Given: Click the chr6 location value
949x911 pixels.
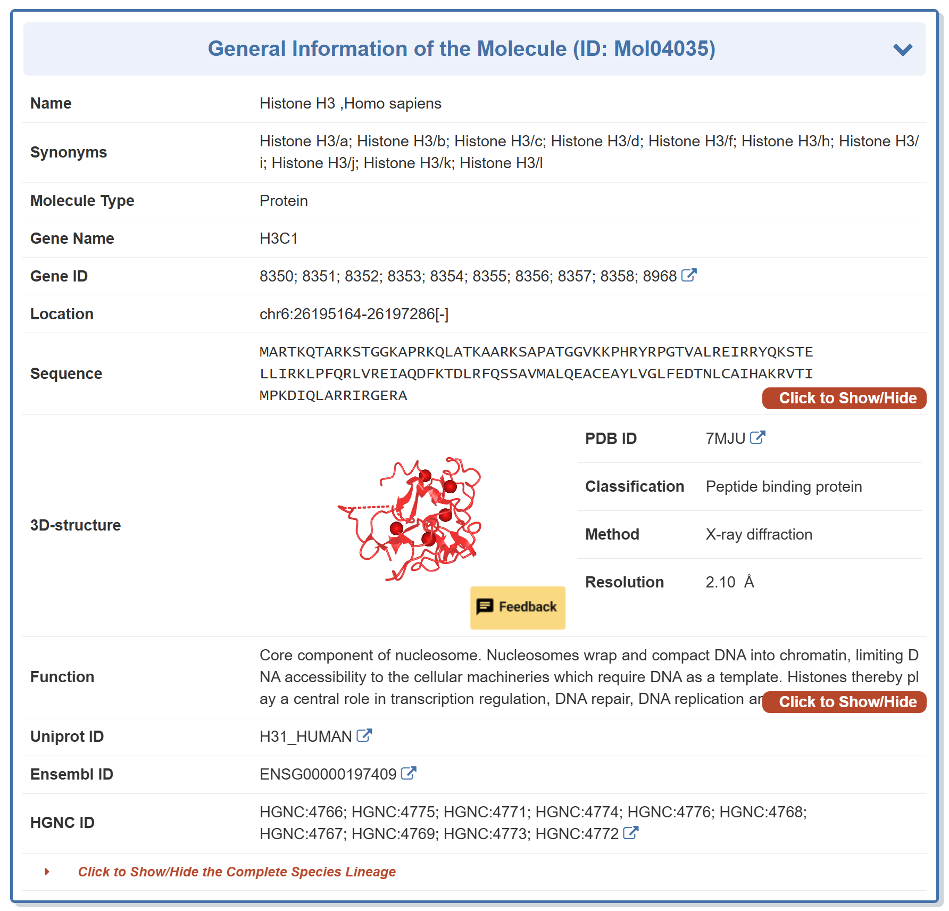Looking at the screenshot, I should [x=354, y=314].
